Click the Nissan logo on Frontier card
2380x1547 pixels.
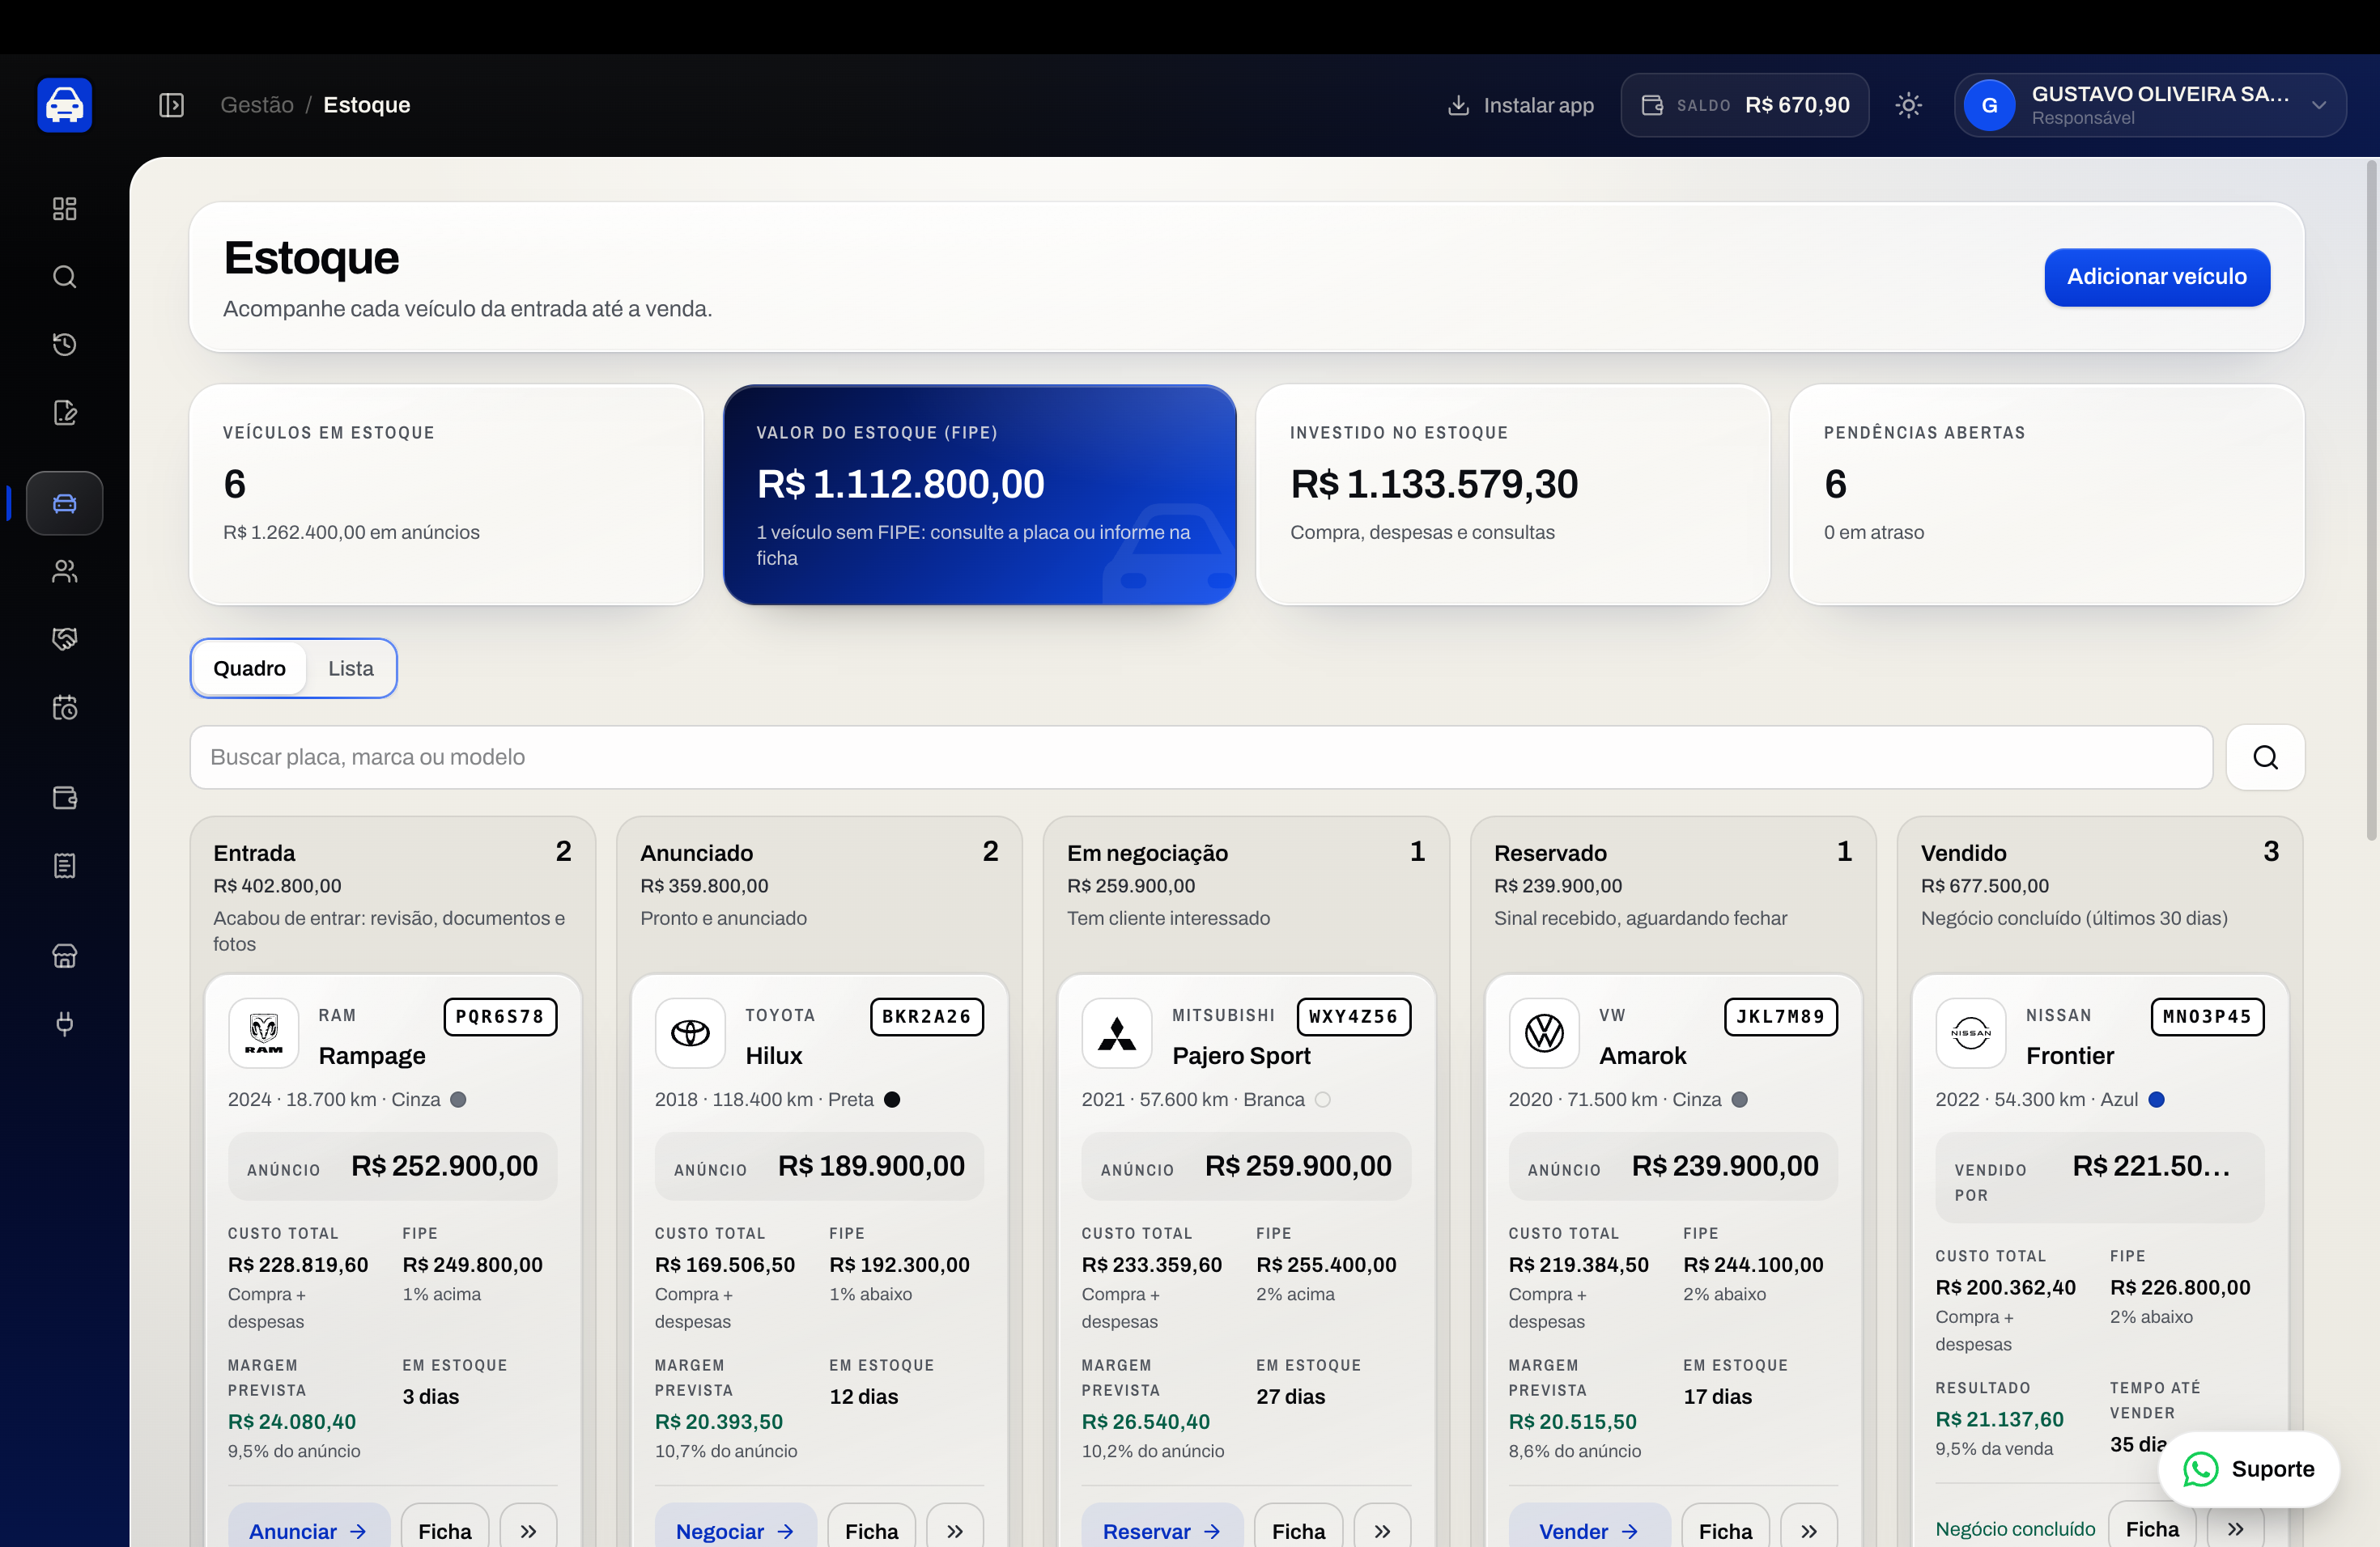pos(1971,1033)
